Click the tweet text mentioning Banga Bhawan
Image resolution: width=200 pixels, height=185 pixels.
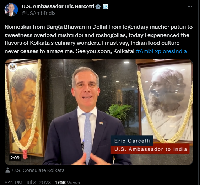coord(98,39)
